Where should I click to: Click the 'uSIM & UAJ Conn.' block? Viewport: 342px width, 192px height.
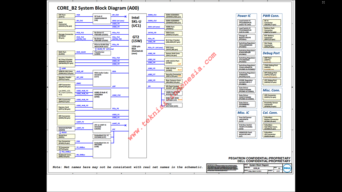[66, 72]
